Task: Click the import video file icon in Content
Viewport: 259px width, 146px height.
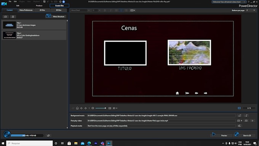Action: point(5,17)
